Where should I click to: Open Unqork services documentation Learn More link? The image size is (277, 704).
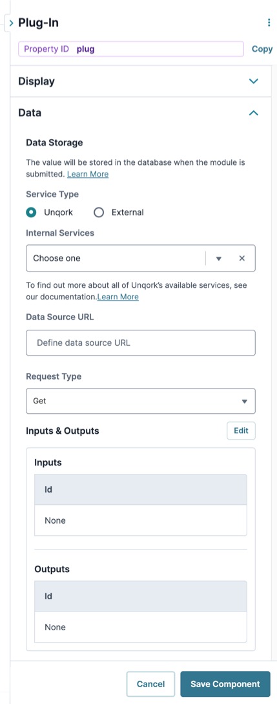[x=118, y=297]
